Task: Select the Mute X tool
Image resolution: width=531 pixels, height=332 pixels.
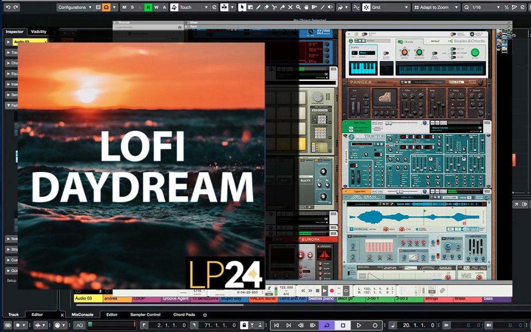Action: tap(290, 7)
